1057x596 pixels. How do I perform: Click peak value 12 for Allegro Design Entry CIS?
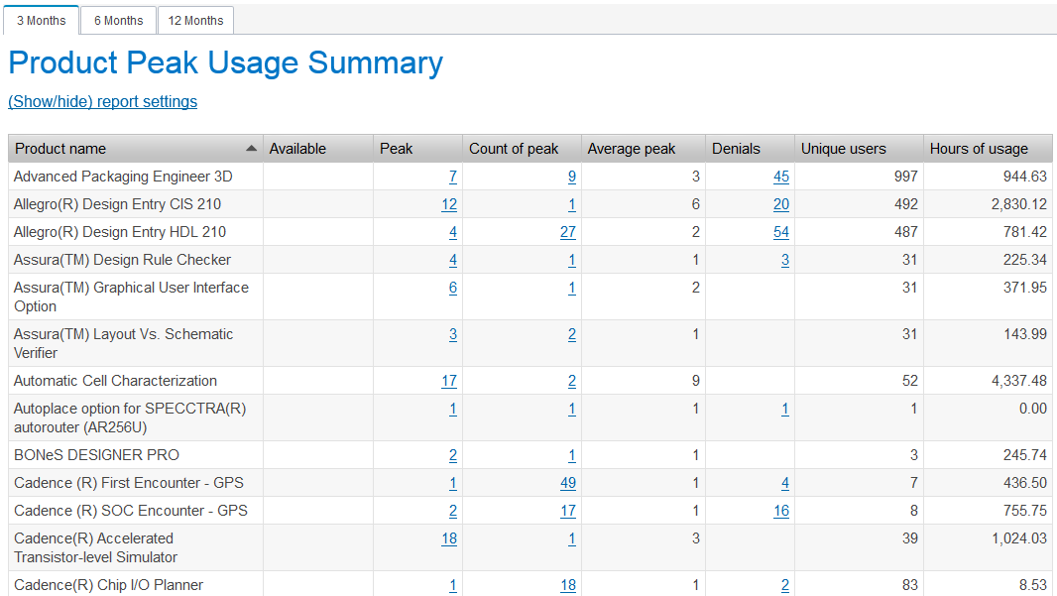(x=449, y=204)
